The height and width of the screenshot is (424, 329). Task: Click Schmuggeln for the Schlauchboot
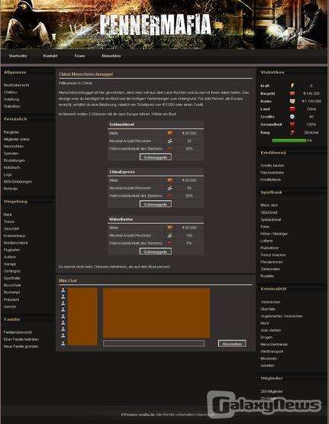[x=156, y=157]
